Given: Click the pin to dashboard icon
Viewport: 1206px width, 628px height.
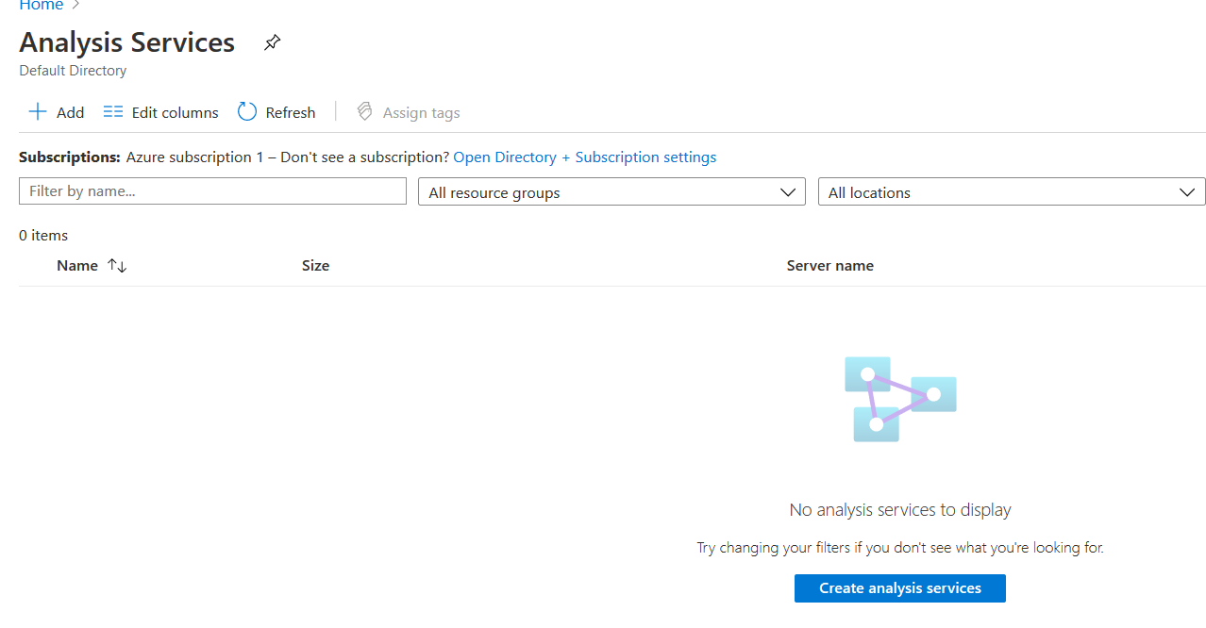Looking at the screenshot, I should pyautogui.click(x=272, y=42).
